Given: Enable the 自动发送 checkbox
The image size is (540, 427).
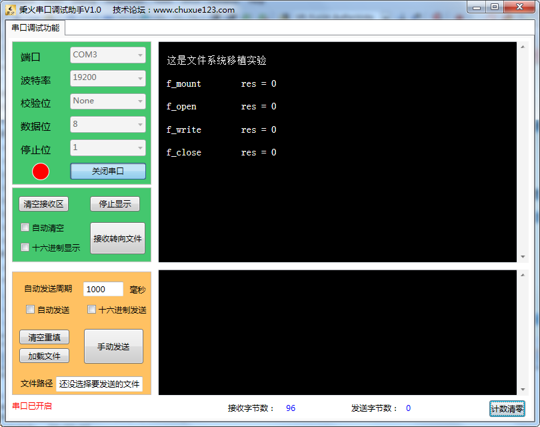Looking at the screenshot, I should pos(30,310).
